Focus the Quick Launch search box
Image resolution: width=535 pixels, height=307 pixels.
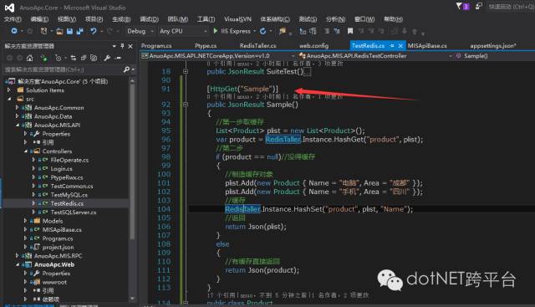click(x=511, y=7)
